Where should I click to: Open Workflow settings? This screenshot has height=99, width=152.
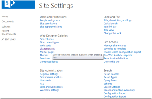point(49,90)
